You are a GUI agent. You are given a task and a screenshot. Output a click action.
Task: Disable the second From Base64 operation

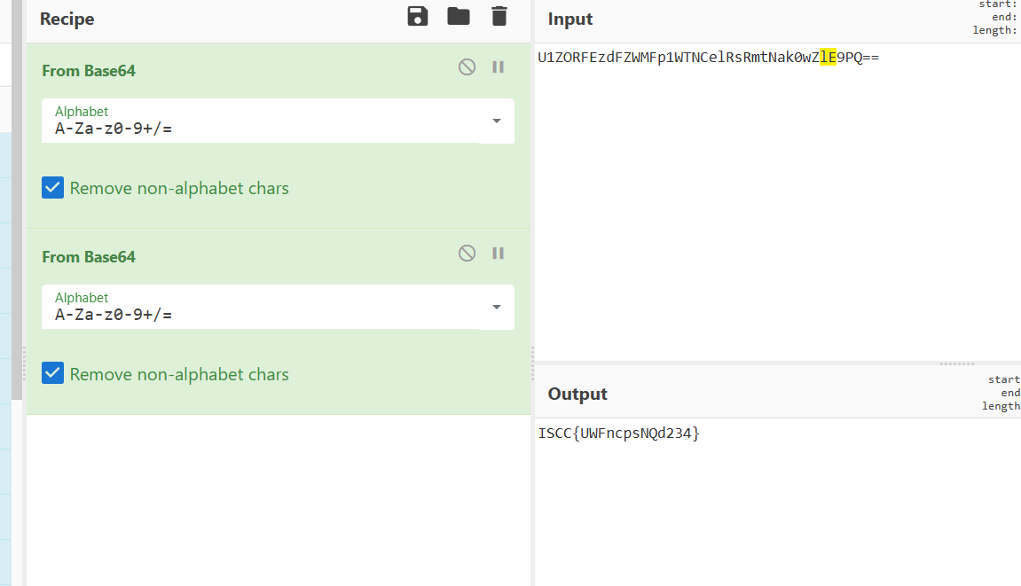(x=467, y=254)
